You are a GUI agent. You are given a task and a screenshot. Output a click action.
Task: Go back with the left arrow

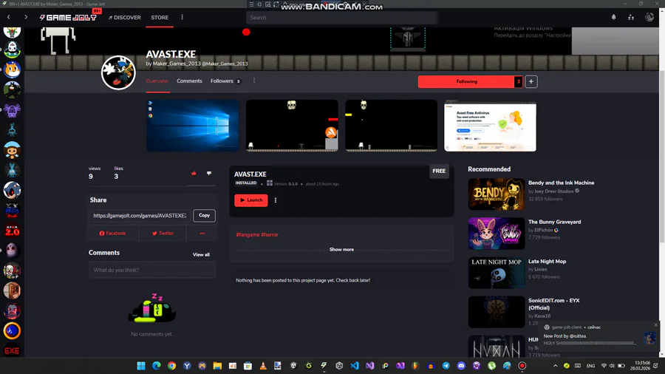9,18
